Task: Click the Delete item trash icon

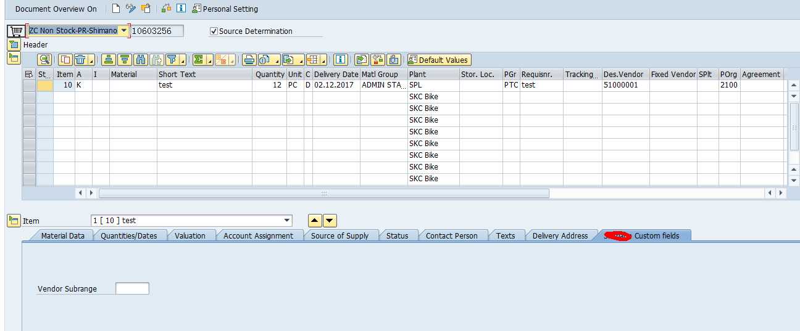Action: [81, 60]
